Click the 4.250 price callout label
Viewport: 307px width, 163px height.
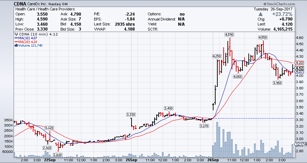[x=217, y=56]
